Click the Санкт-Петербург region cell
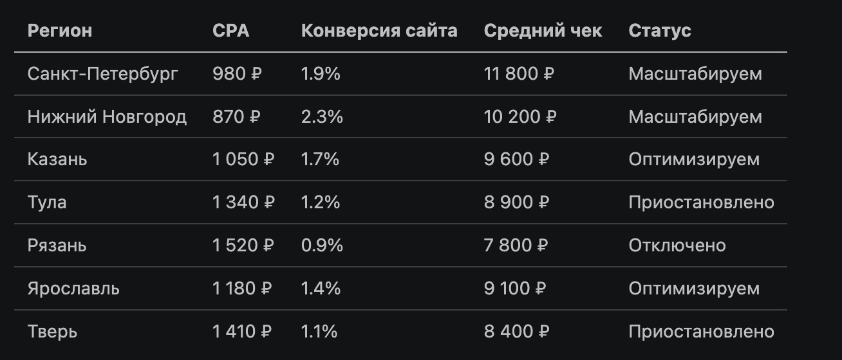This screenshot has height=360, width=842. tap(103, 74)
